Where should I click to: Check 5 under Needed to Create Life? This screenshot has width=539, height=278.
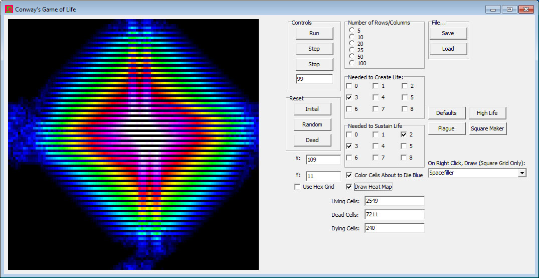click(x=405, y=97)
